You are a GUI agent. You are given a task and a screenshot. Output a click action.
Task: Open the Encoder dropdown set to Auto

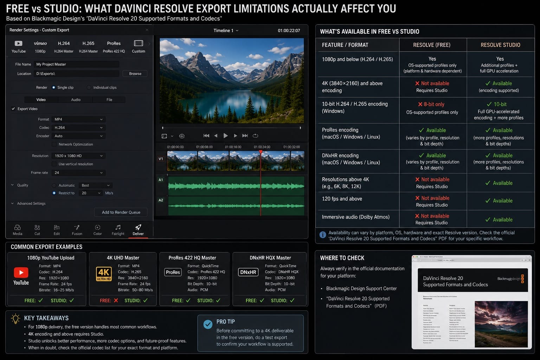point(78,136)
